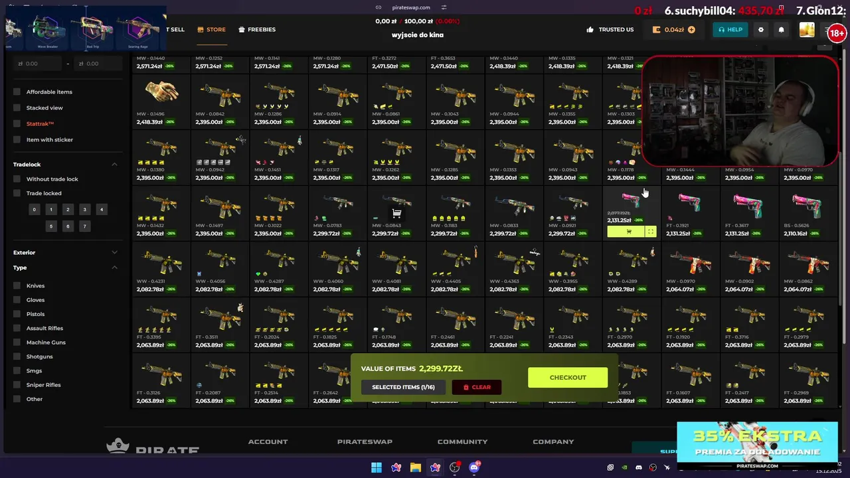Click pirateswap.com address bar
The image size is (850, 478).
411,7
